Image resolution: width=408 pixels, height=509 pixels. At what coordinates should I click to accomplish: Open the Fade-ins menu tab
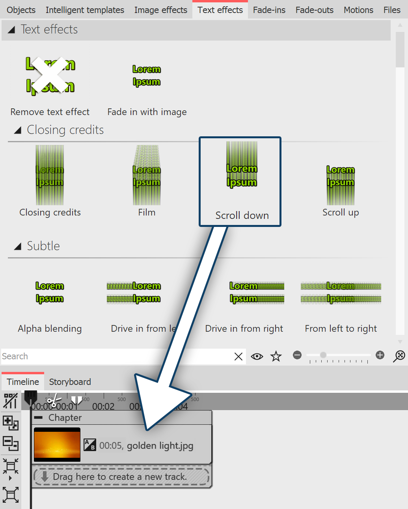269,9
